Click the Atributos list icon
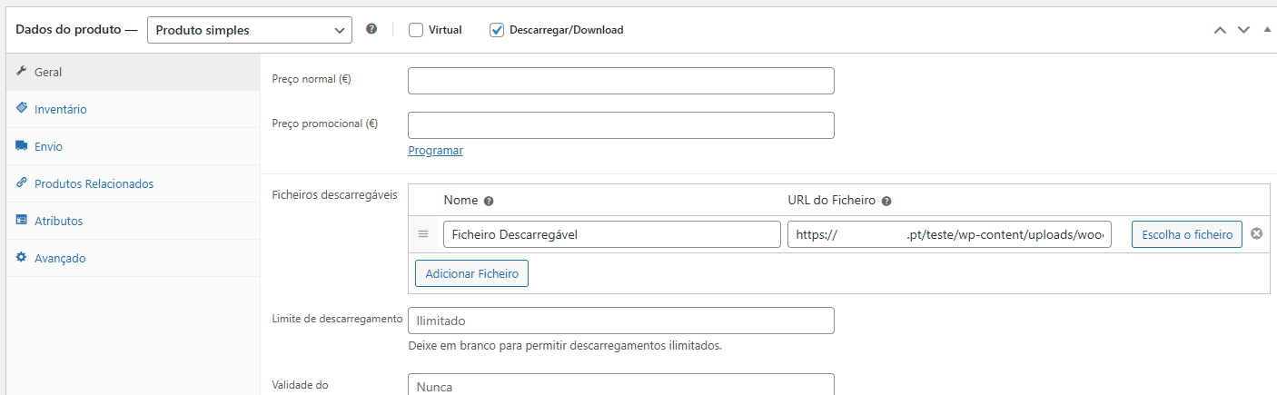 [x=22, y=220]
